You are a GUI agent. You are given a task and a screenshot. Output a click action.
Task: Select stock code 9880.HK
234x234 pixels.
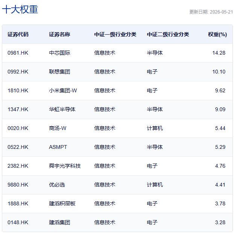coord(18,185)
